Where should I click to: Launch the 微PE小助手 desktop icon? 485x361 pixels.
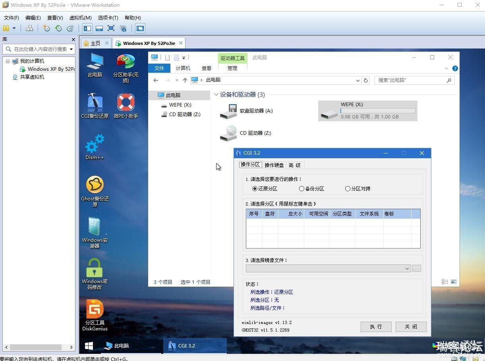tap(126, 106)
